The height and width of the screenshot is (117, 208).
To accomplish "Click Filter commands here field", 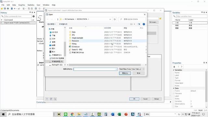I will [x=18, y=16].
